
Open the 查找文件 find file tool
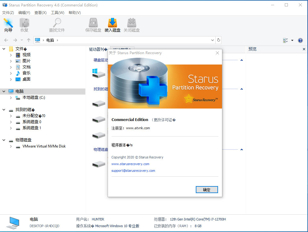[x=57, y=25]
